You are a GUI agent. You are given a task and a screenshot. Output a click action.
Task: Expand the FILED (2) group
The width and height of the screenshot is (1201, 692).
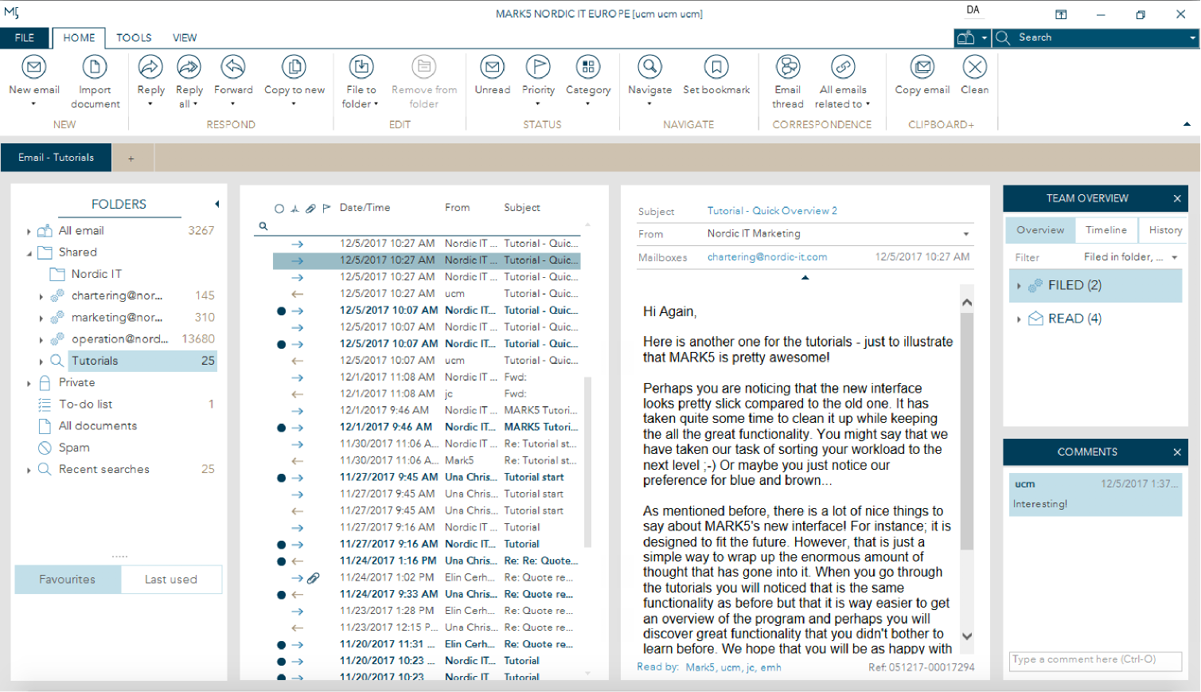pyautogui.click(x=1019, y=286)
